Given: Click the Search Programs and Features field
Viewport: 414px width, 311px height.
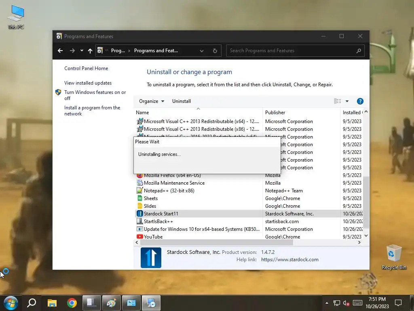Looking at the screenshot, I should coord(295,51).
